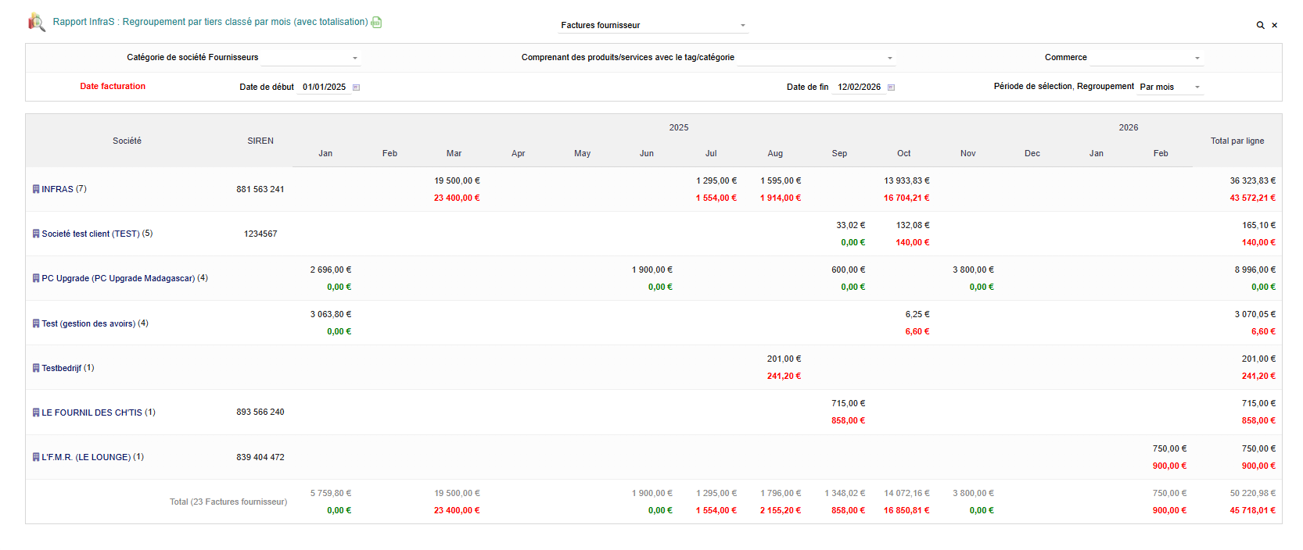Open the Commerce dropdown
Screen dimensions: 1303x550
(x=1147, y=58)
